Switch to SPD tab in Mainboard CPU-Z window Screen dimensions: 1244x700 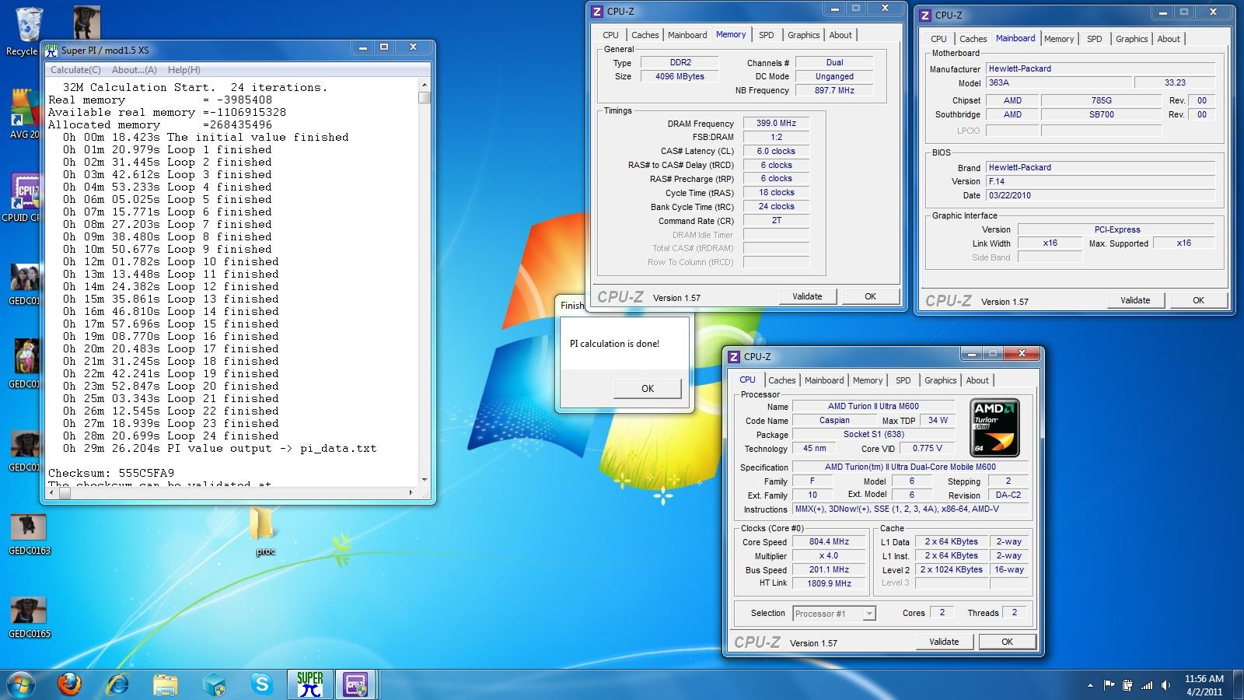[1095, 39]
